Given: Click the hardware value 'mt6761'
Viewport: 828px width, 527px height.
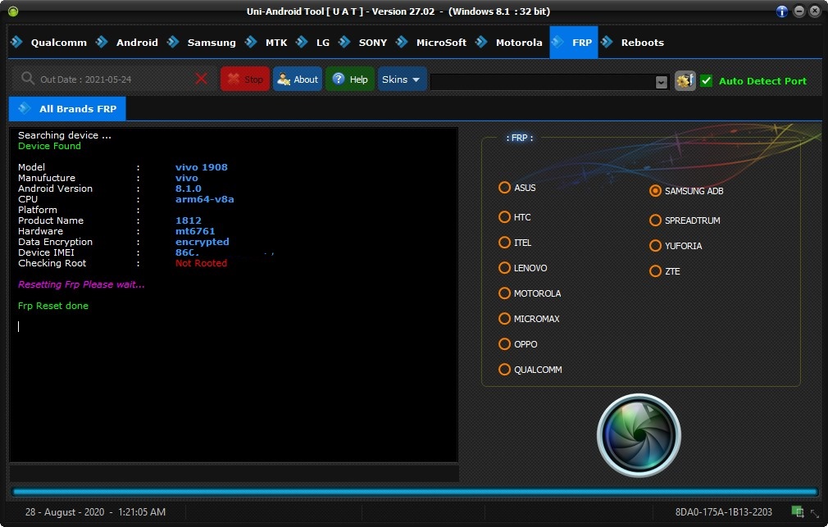Looking at the screenshot, I should pos(195,231).
